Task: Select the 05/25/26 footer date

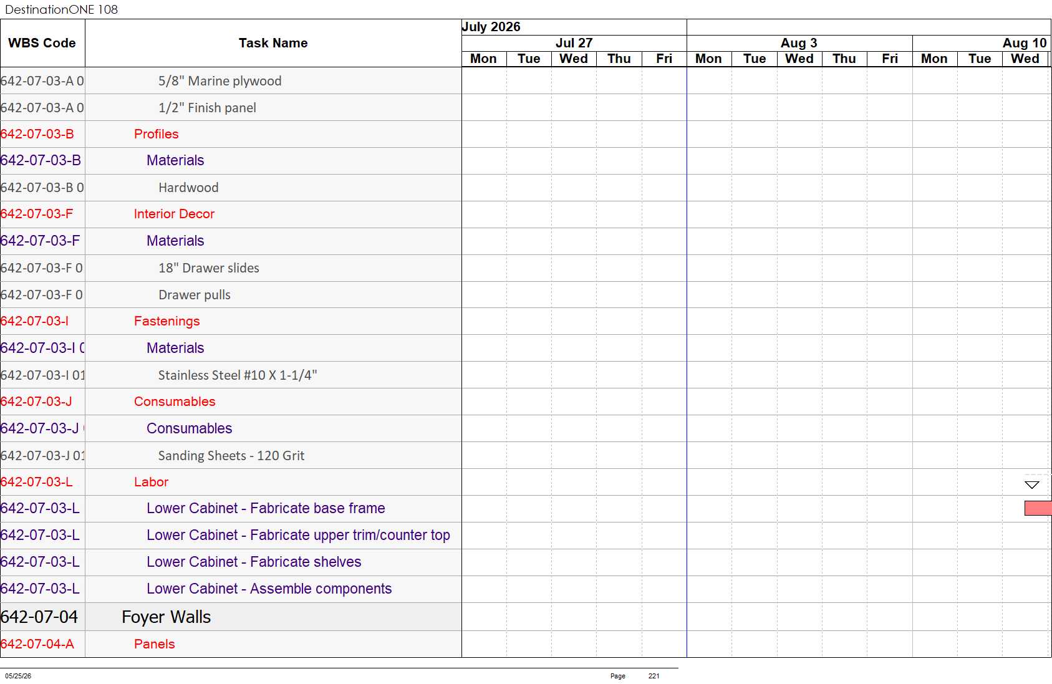Action: pyautogui.click(x=18, y=676)
